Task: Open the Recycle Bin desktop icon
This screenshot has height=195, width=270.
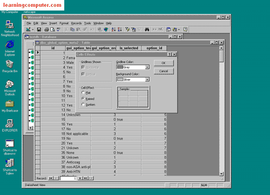Action: (10, 66)
